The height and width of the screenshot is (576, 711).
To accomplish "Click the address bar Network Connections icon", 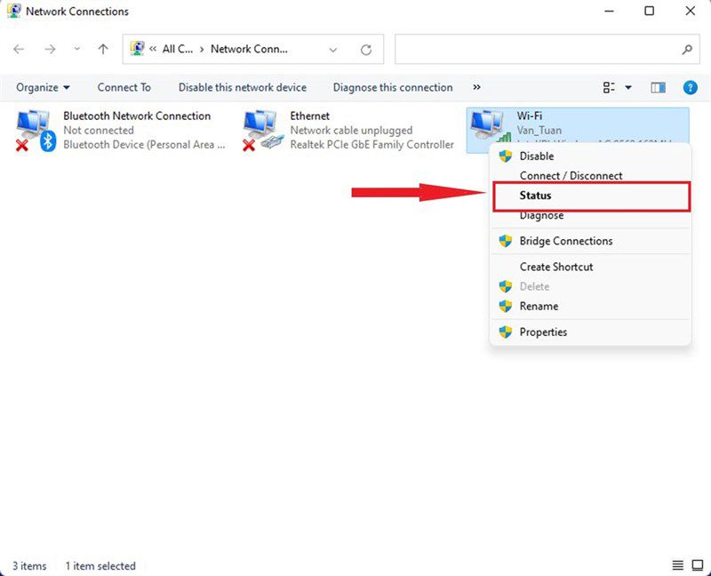I will coord(138,49).
